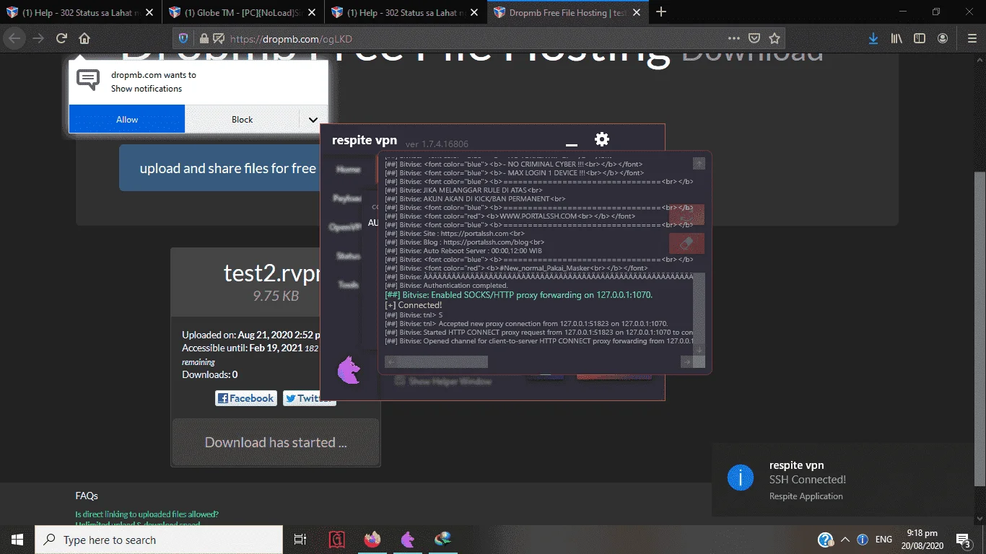Screen dimensions: 986x554
Task: Open Payload section in respite vpn
Action: 347,198
